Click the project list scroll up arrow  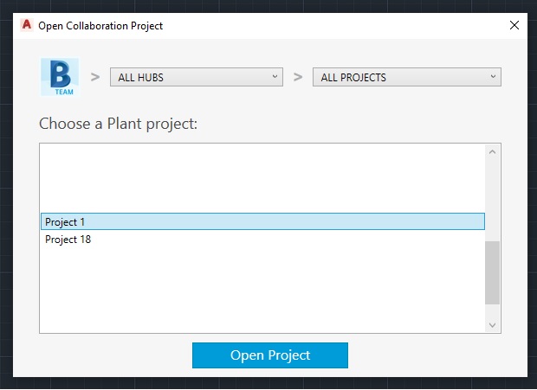[x=493, y=152]
